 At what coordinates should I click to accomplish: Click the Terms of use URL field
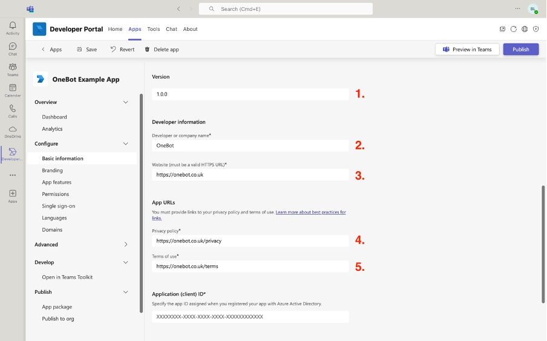click(251, 267)
